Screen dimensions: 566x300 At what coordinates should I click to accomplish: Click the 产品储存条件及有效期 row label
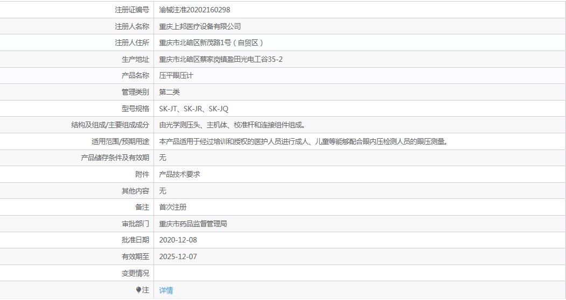[x=115, y=158]
